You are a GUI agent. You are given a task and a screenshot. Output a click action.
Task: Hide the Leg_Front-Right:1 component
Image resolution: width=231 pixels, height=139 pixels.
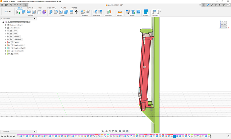click(9, 48)
